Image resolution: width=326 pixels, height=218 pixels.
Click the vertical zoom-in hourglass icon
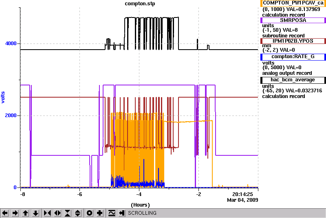68,213
